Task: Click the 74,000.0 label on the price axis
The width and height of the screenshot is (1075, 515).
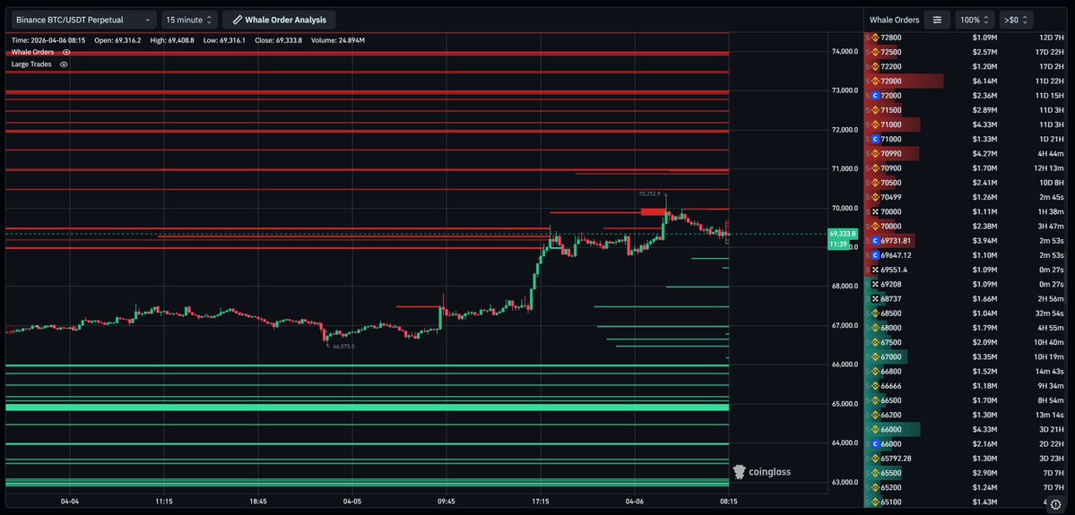Action: [845, 51]
